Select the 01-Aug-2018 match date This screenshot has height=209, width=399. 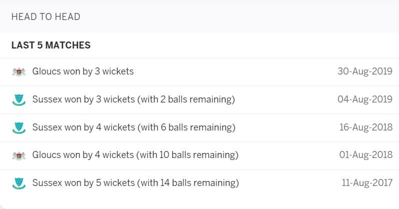click(x=366, y=155)
